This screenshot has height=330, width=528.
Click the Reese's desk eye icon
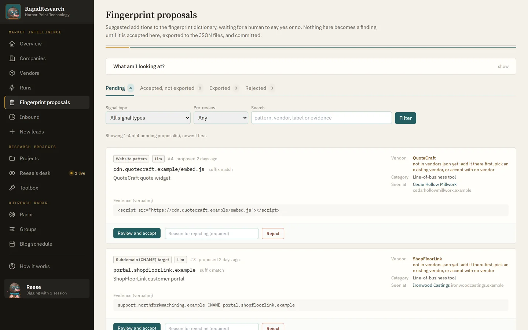(12, 173)
